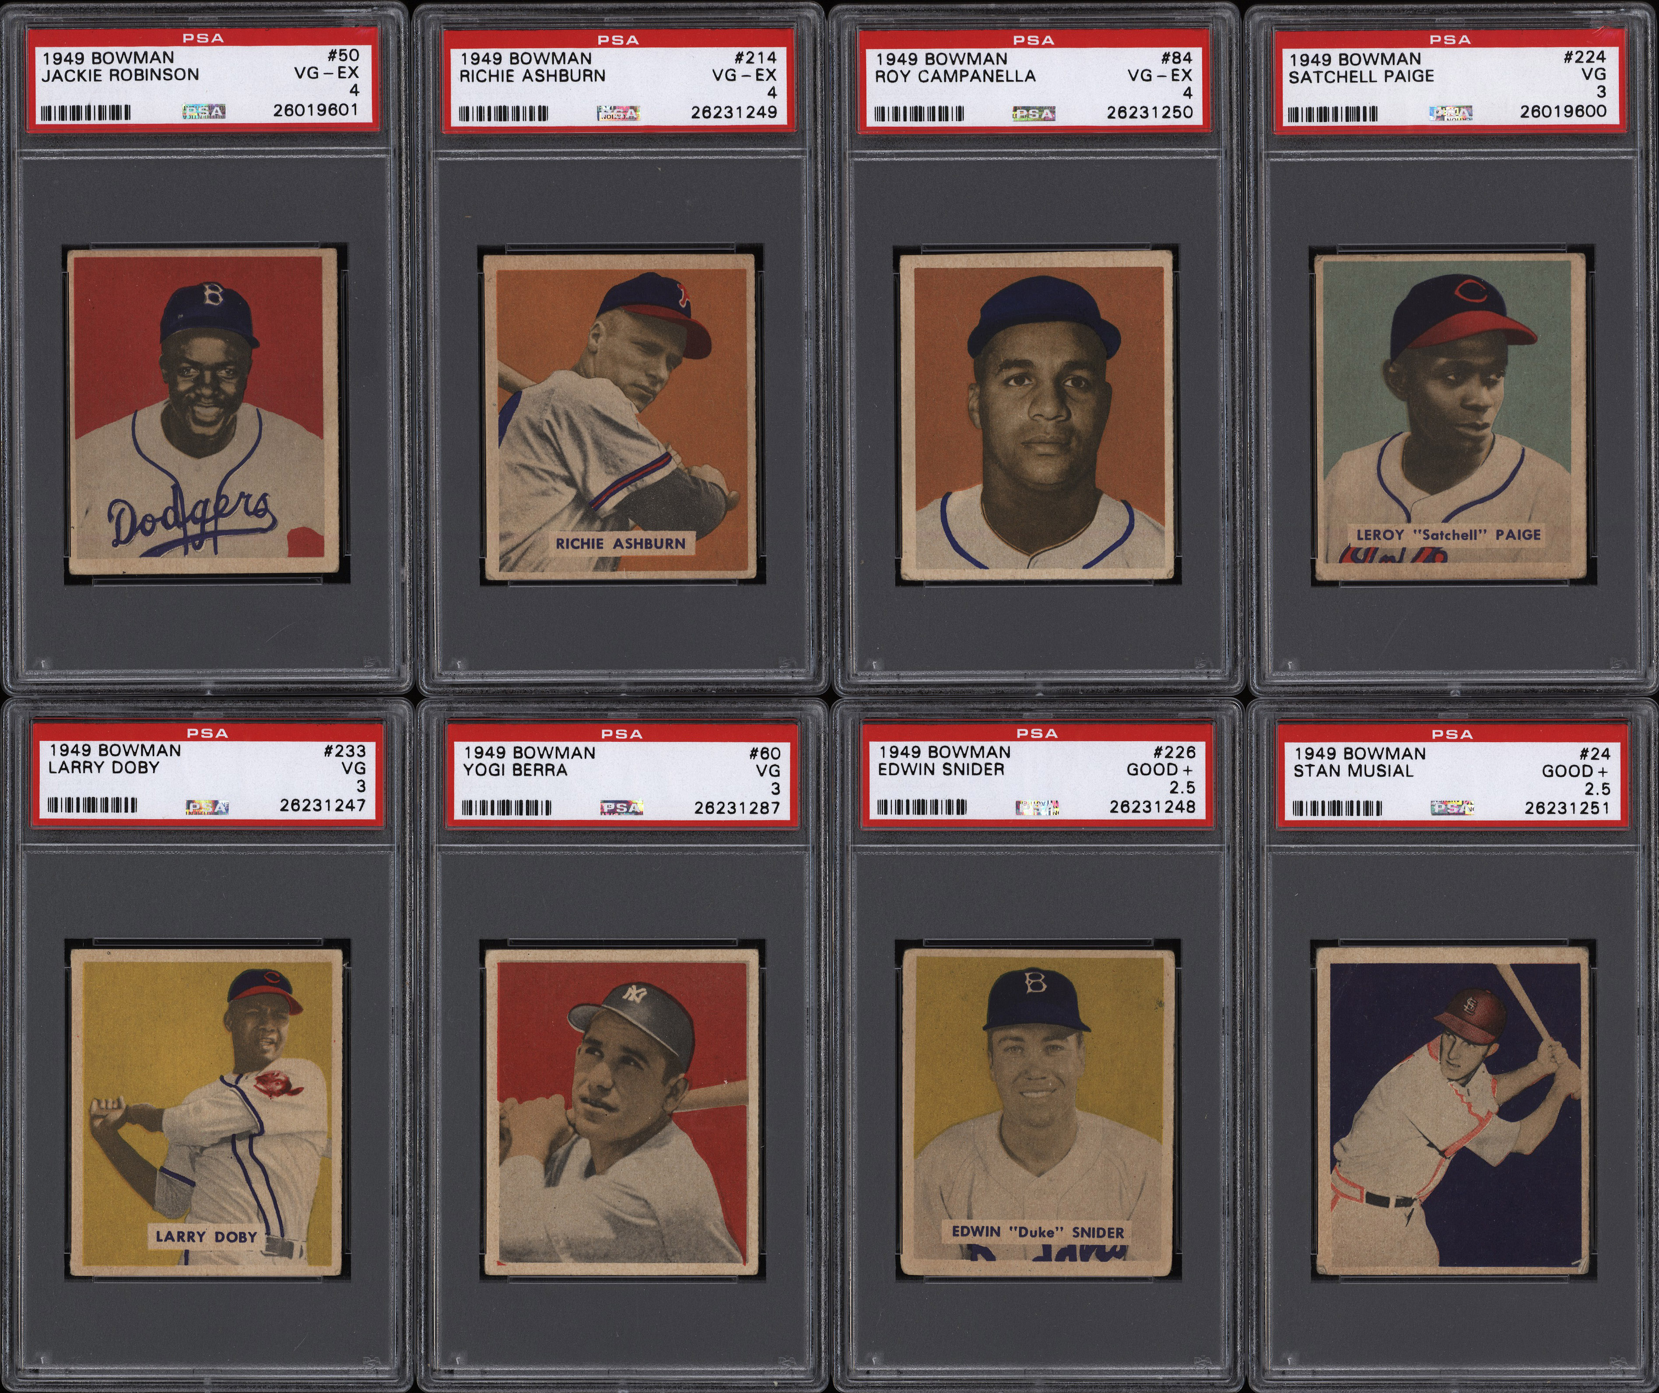Screen dimensions: 1659x1393
Task: Click the 'YOGI BERRA' label text
Action: tap(515, 770)
